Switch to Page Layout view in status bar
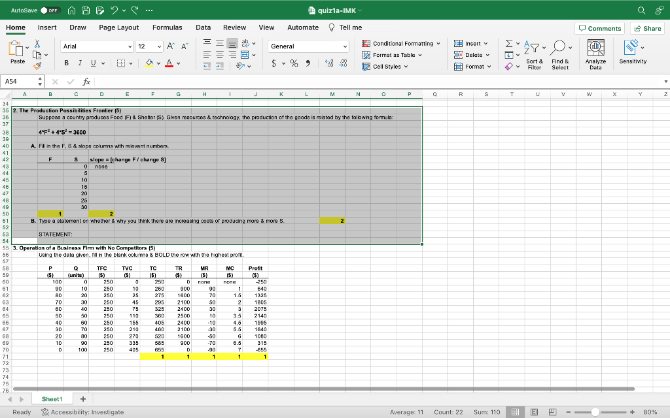The image size is (670, 418). pyautogui.click(x=533, y=411)
